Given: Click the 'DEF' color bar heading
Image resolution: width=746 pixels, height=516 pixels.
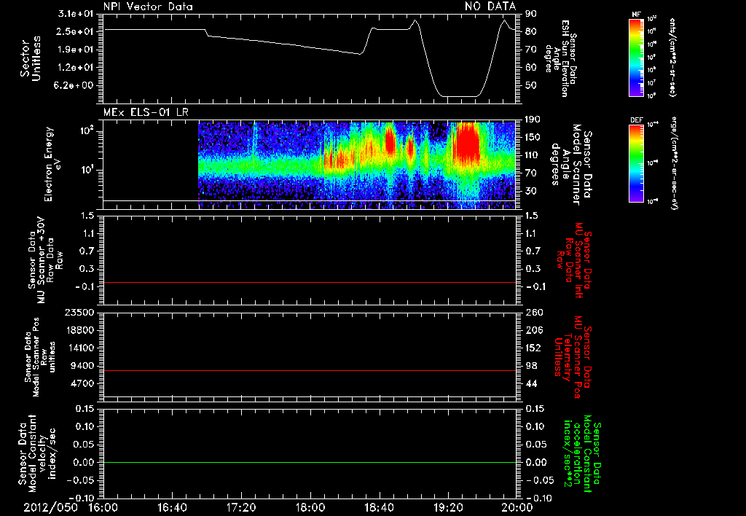Looking at the screenshot, I should pyautogui.click(x=636, y=120).
